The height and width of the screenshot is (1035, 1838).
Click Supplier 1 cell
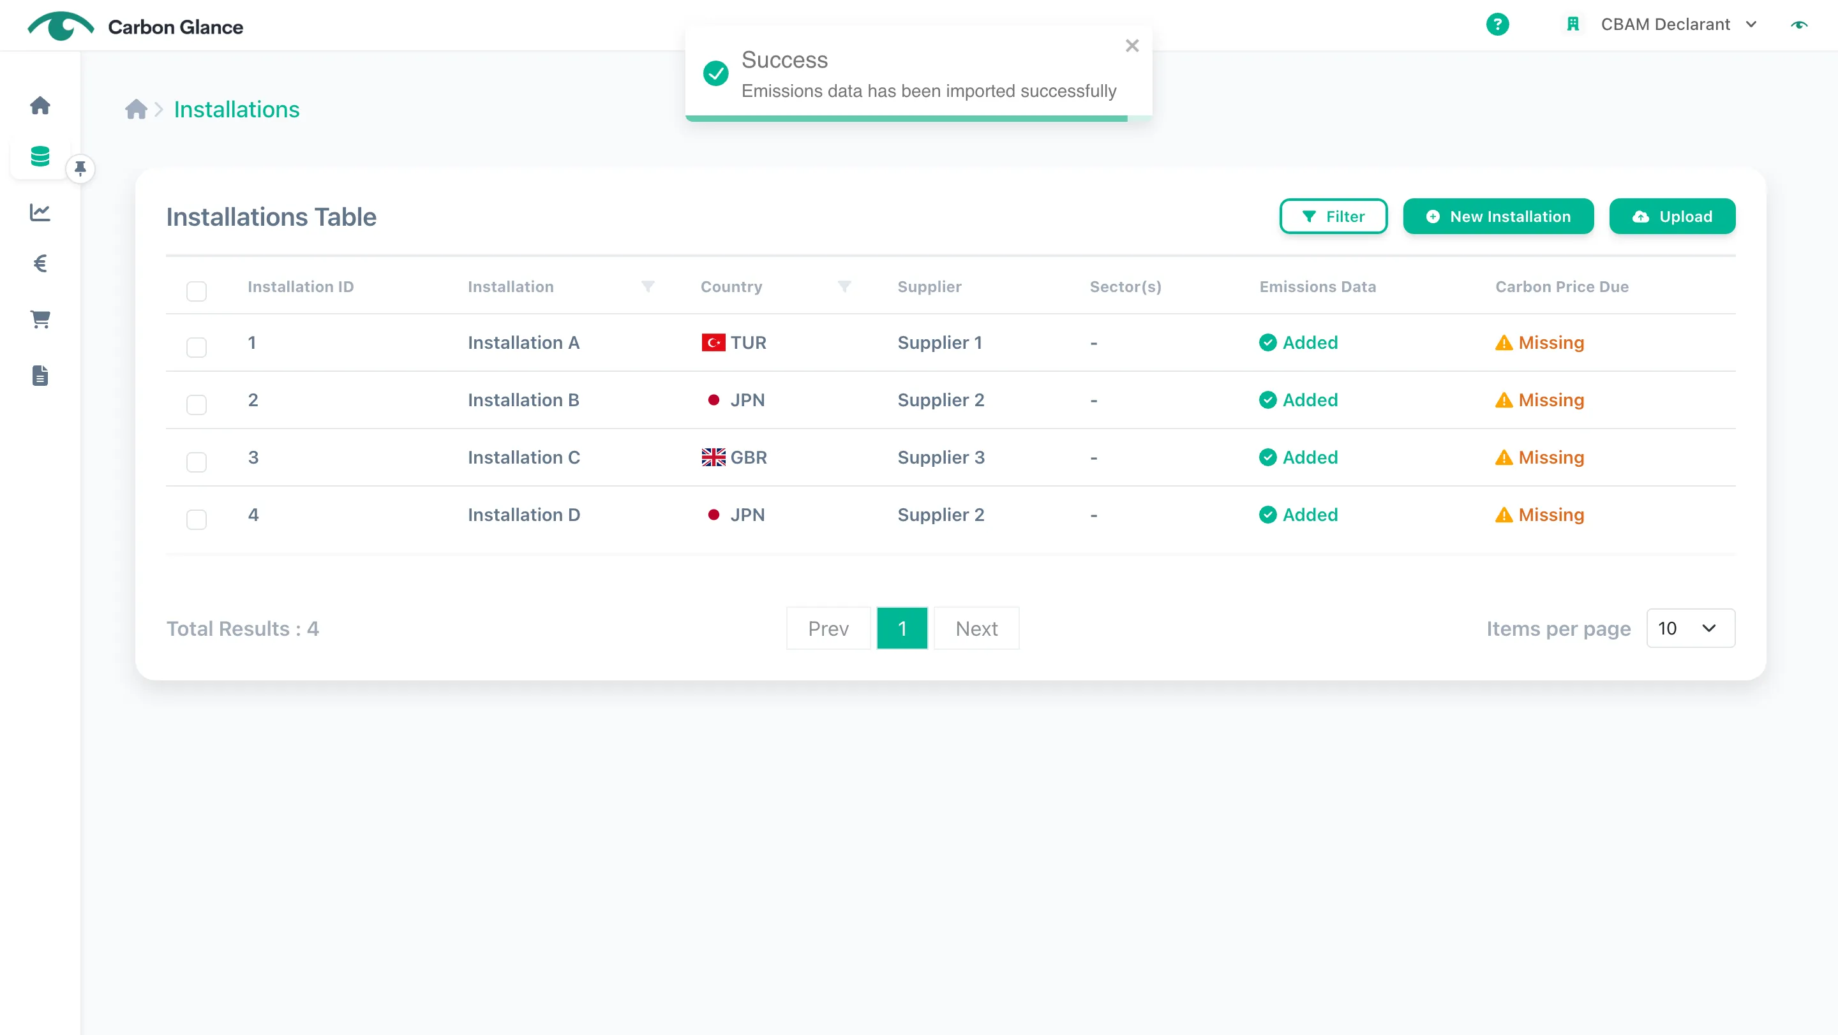pyautogui.click(x=939, y=343)
